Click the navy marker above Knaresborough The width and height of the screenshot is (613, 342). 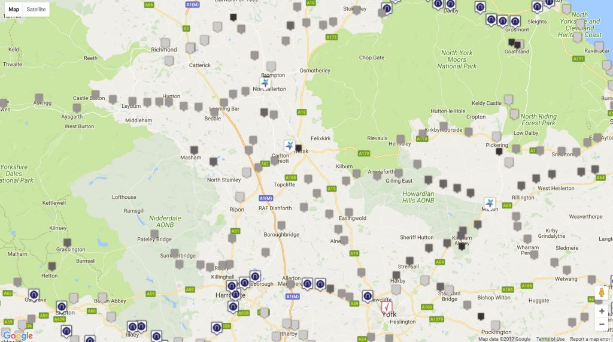[255, 277]
